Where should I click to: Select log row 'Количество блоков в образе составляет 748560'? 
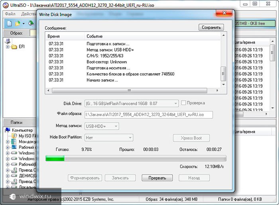[133, 74]
